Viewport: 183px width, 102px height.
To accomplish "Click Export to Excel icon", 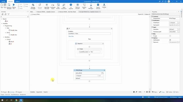I will [x=98, y=5].
